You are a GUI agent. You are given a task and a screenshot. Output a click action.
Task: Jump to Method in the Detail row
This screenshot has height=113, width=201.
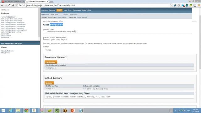pos(84,18)
